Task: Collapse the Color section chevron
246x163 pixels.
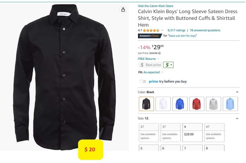Action: pos(237,92)
